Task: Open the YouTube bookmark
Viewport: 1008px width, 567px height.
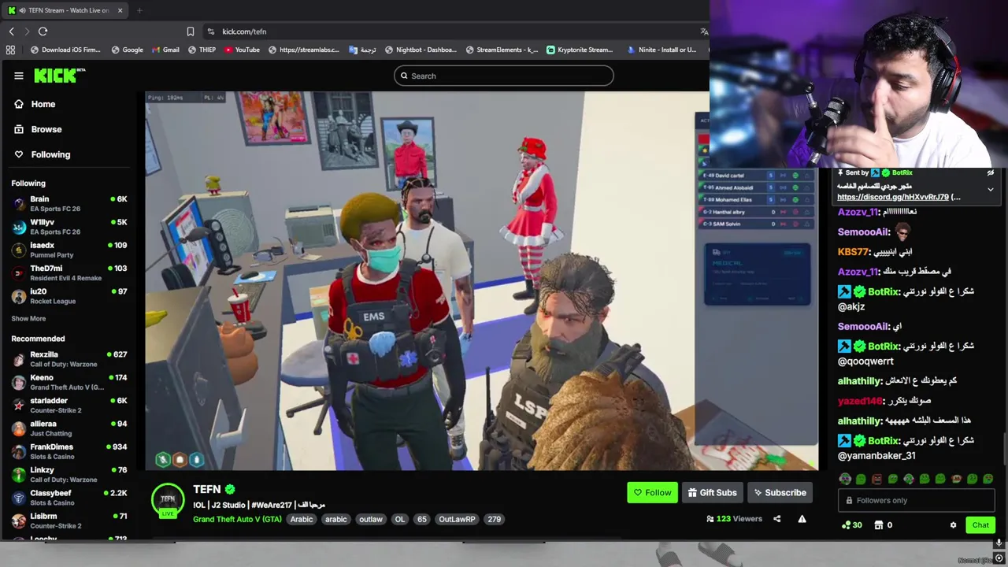Action: click(x=242, y=50)
